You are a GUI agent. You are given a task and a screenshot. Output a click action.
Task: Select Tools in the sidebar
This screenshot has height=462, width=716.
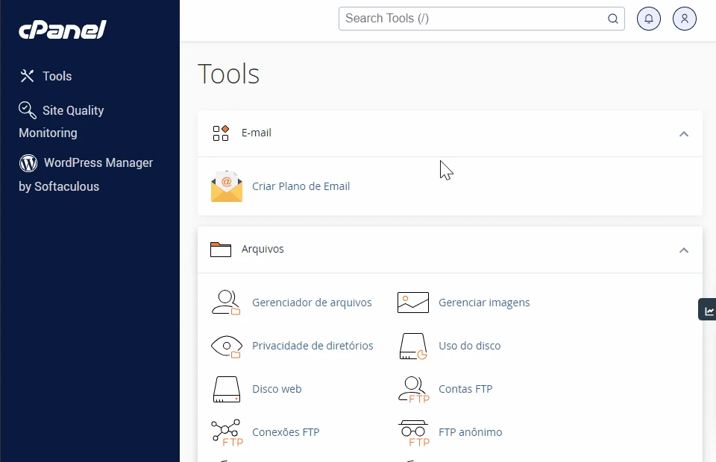57,76
